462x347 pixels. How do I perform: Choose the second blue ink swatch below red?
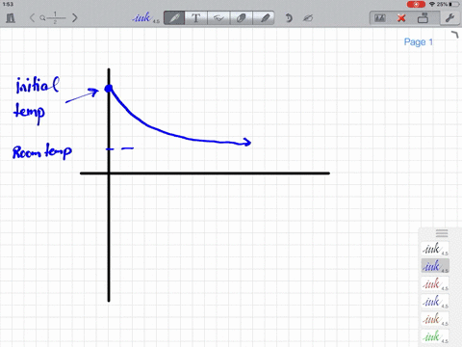435,302
